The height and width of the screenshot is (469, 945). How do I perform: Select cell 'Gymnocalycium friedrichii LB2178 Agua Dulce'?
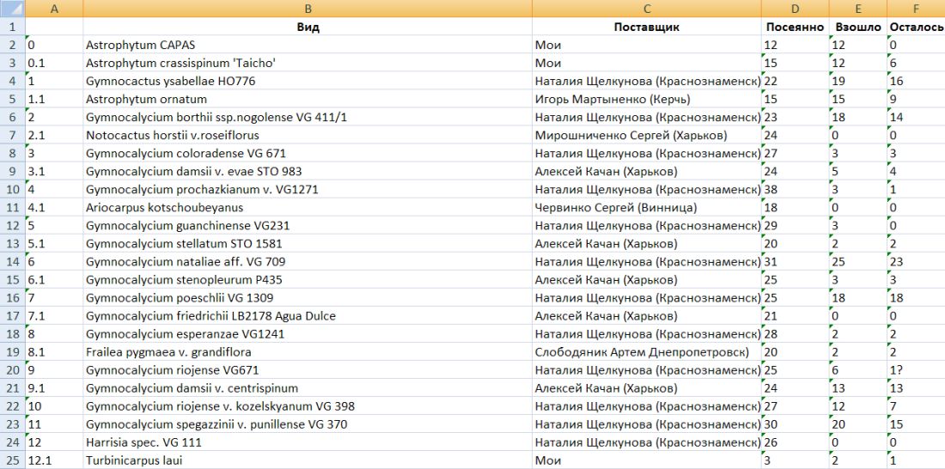(308, 316)
